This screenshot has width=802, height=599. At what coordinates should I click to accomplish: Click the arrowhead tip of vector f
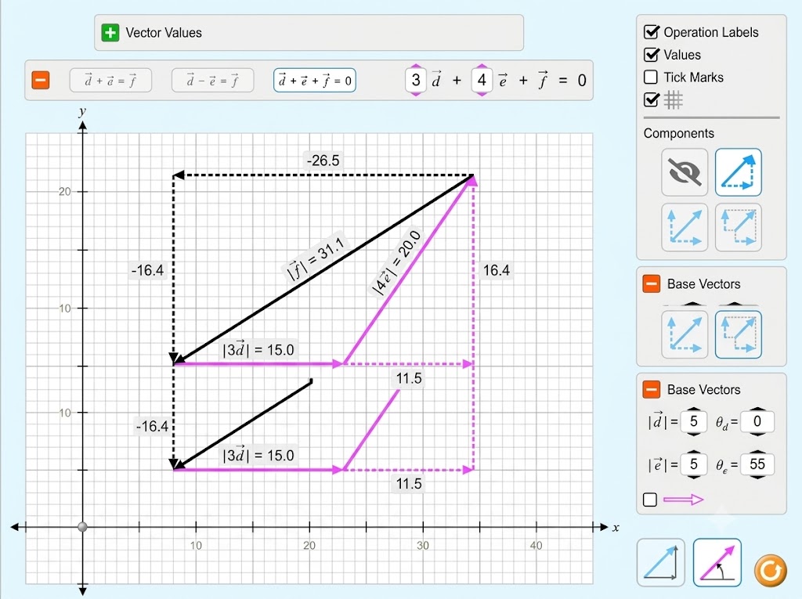(x=179, y=359)
